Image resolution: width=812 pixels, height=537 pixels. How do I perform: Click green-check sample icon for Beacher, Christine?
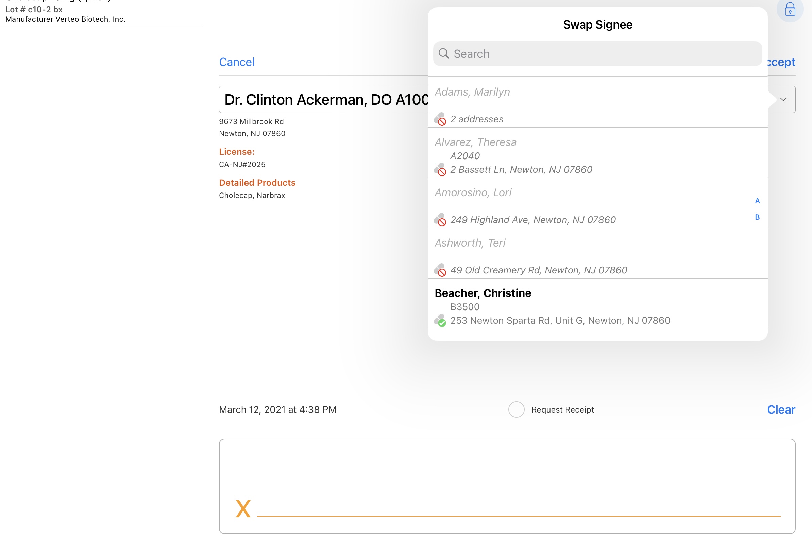[440, 321]
